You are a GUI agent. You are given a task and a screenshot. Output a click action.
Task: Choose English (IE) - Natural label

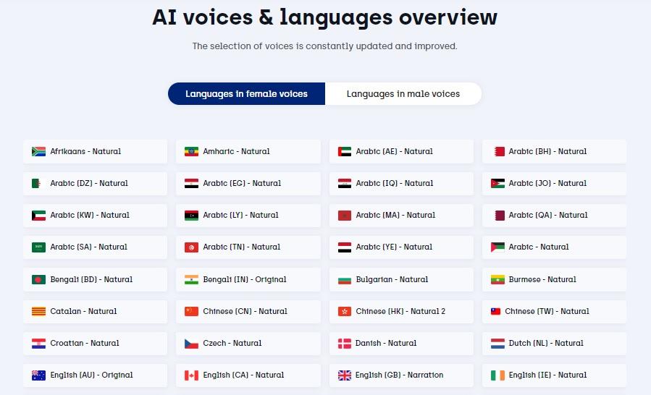(x=547, y=375)
